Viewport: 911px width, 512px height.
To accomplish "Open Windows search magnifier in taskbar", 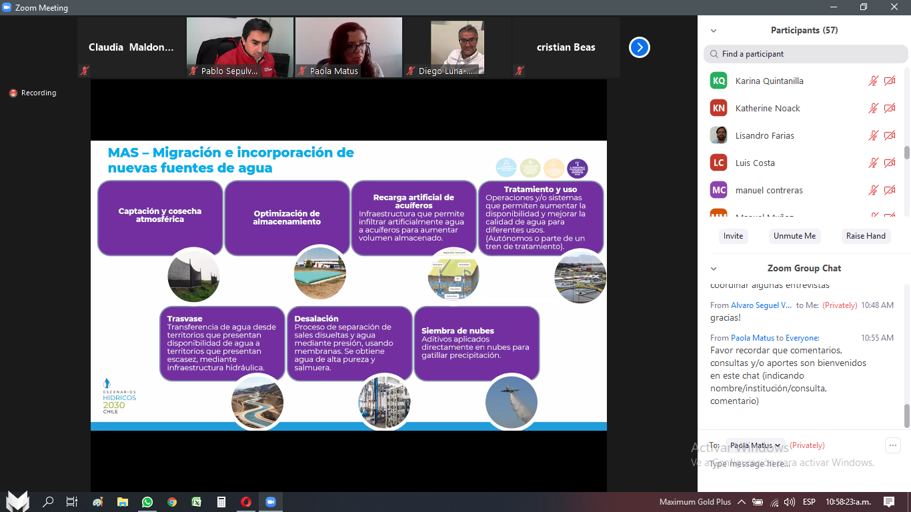I will coord(48,502).
